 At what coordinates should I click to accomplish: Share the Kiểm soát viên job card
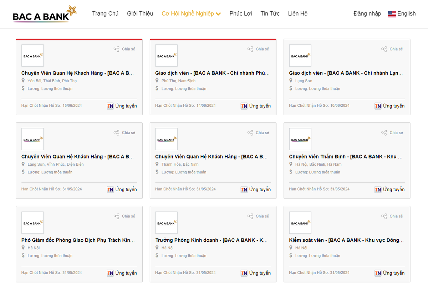[392, 216]
